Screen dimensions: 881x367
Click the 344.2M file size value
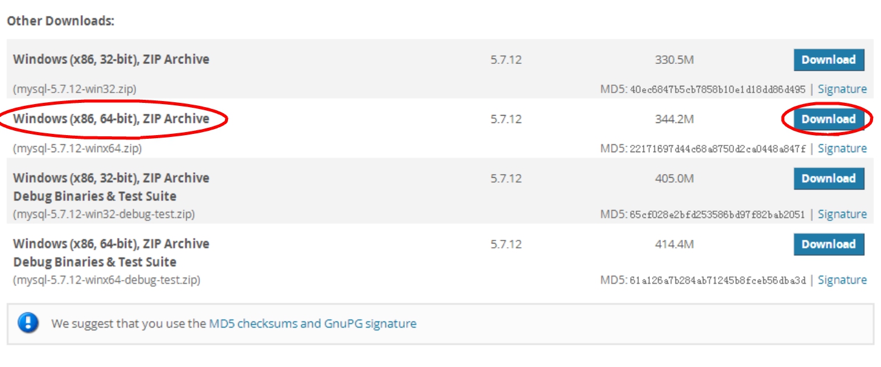[674, 119]
